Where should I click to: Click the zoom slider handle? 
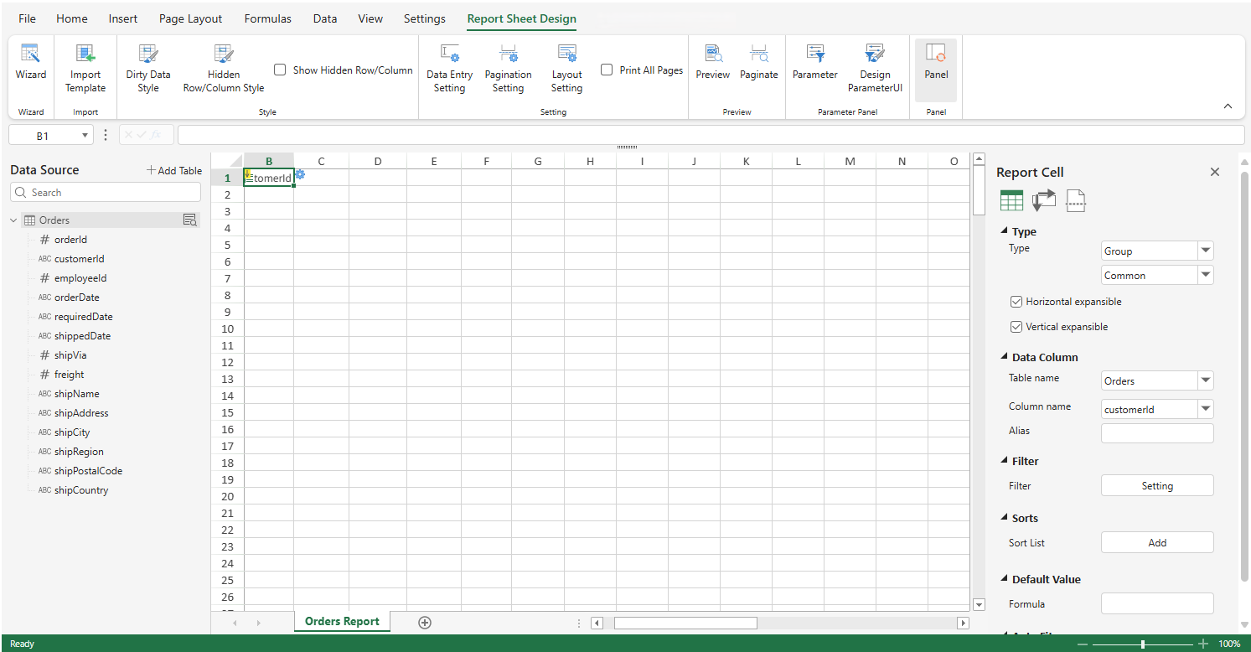coord(1143,644)
